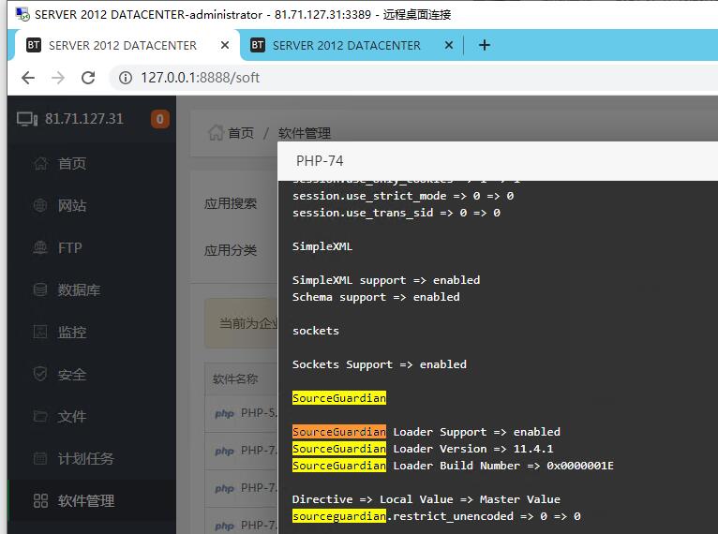Open 监控 in the sidebar menu
Viewport: 718px width, 534px height.
coord(72,332)
